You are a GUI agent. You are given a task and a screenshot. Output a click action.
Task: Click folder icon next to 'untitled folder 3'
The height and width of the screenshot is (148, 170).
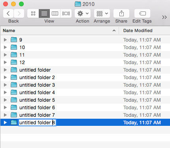pos(14,85)
